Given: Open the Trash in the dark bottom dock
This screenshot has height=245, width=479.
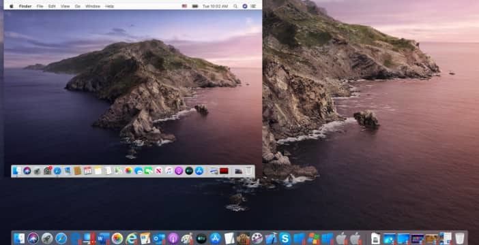Looking at the screenshot, I should click(459, 238).
